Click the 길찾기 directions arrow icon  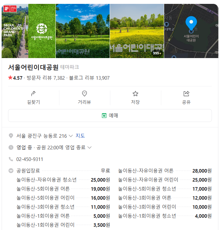point(34,94)
